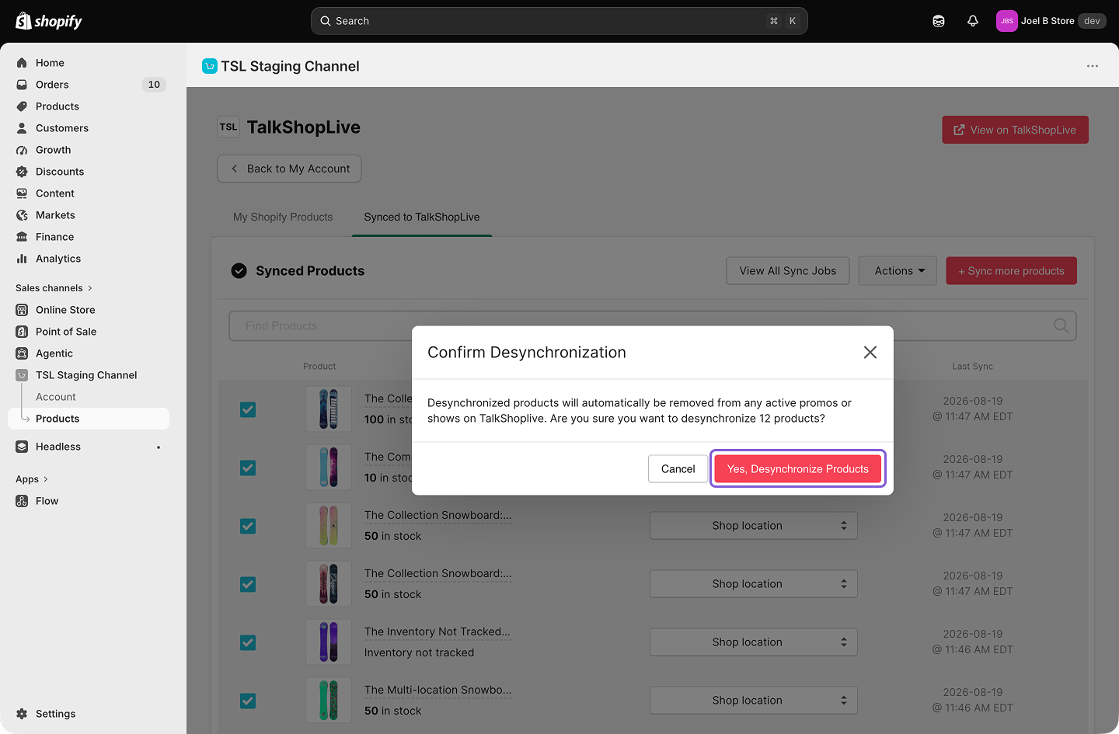Click View on TalkShopLive button
Viewport: 1119px width, 734px height.
[x=1016, y=130]
